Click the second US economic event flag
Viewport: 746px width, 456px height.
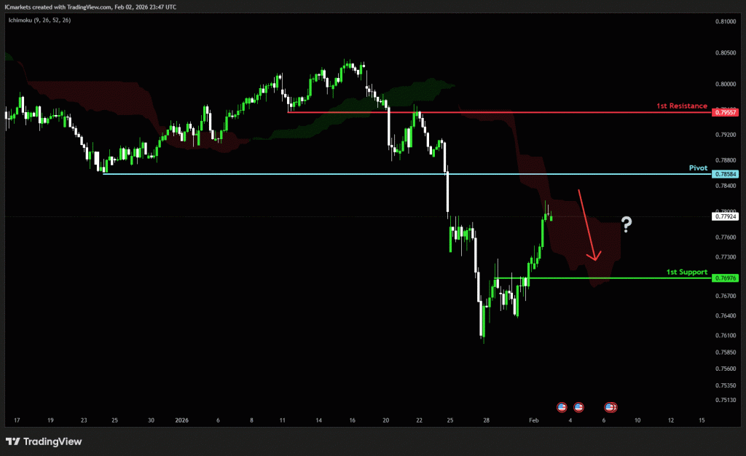click(x=578, y=406)
